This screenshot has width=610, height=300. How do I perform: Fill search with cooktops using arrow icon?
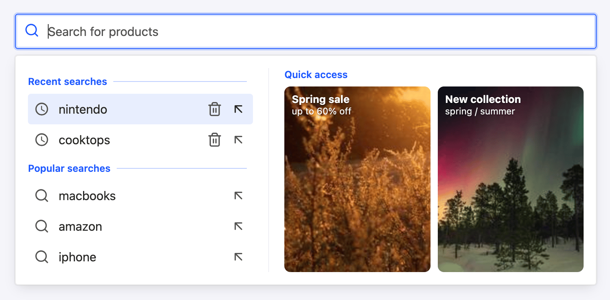[x=238, y=140]
